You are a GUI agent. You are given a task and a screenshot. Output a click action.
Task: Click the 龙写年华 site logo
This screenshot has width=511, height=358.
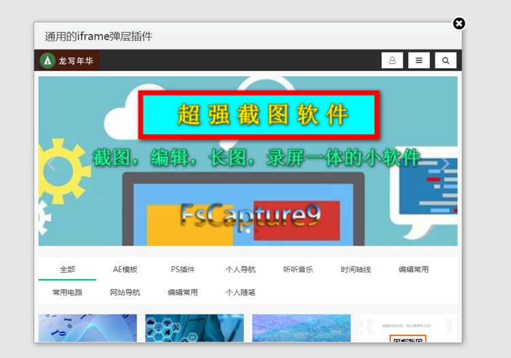click(x=67, y=61)
